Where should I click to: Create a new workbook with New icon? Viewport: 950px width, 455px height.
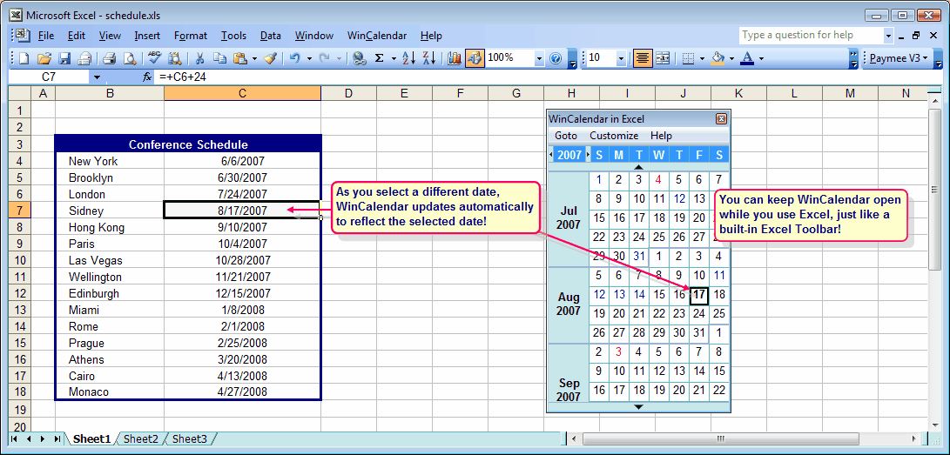(24, 58)
